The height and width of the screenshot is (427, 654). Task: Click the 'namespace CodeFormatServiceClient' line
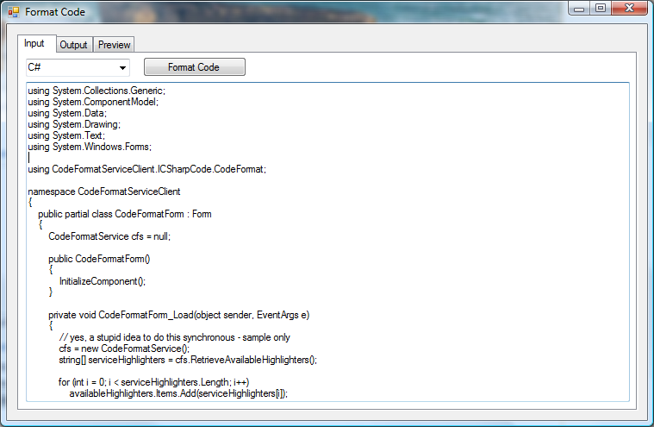point(103,192)
